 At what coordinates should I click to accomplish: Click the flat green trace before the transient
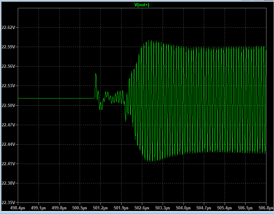pos(56,98)
